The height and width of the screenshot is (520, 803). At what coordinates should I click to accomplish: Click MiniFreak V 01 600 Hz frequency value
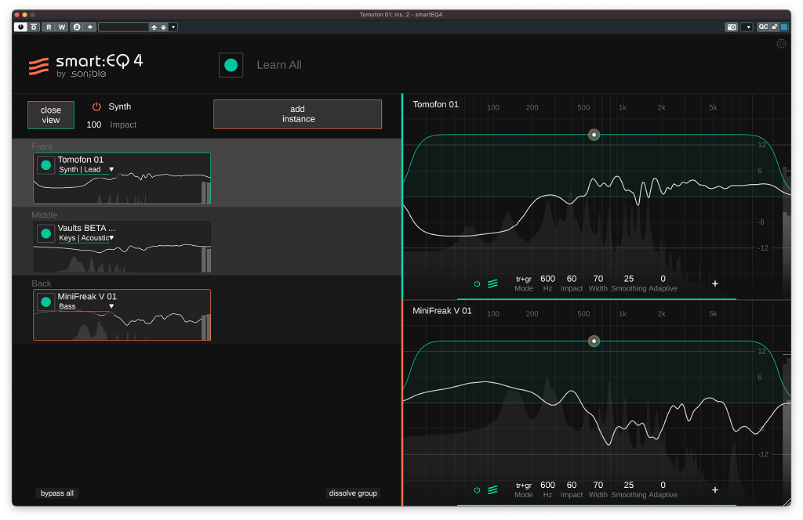[x=547, y=485]
